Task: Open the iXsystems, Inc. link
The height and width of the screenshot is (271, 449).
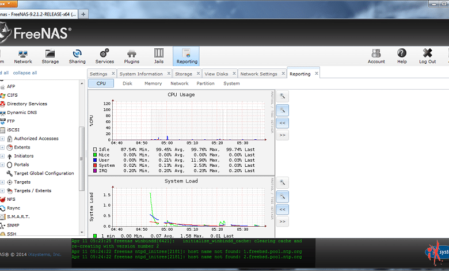Action: click(45, 254)
